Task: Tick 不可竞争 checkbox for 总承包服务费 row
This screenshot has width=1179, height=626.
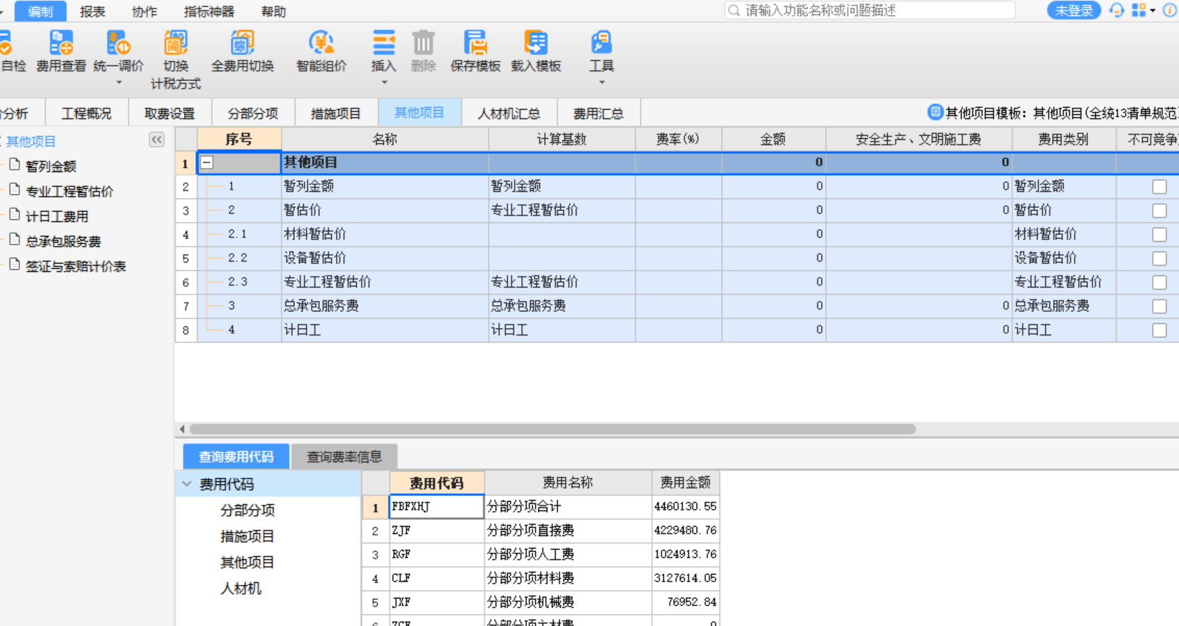Action: click(1159, 306)
